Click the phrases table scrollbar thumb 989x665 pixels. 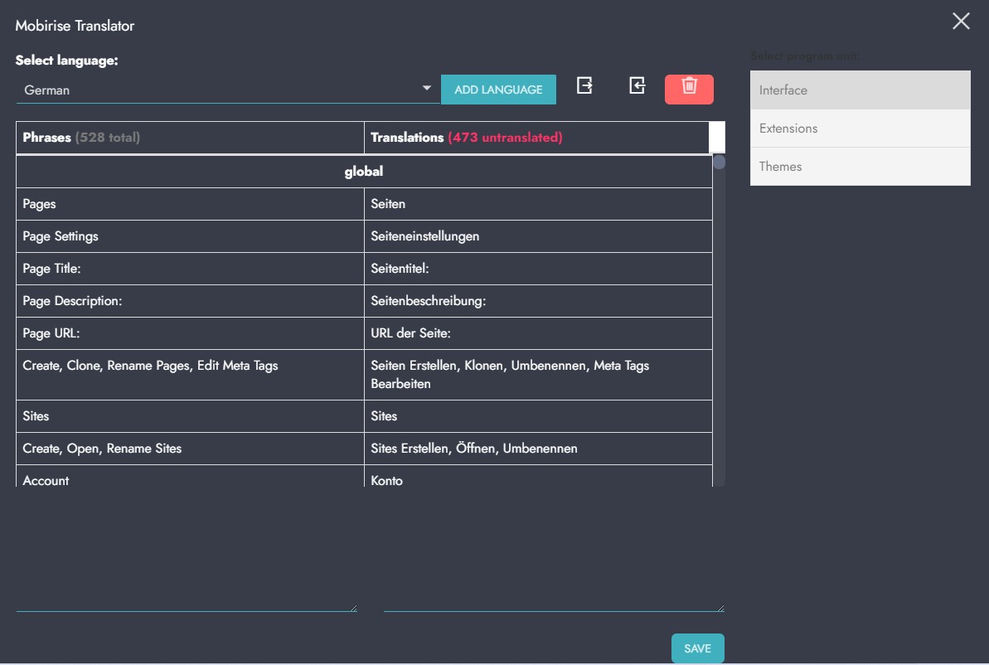click(720, 163)
